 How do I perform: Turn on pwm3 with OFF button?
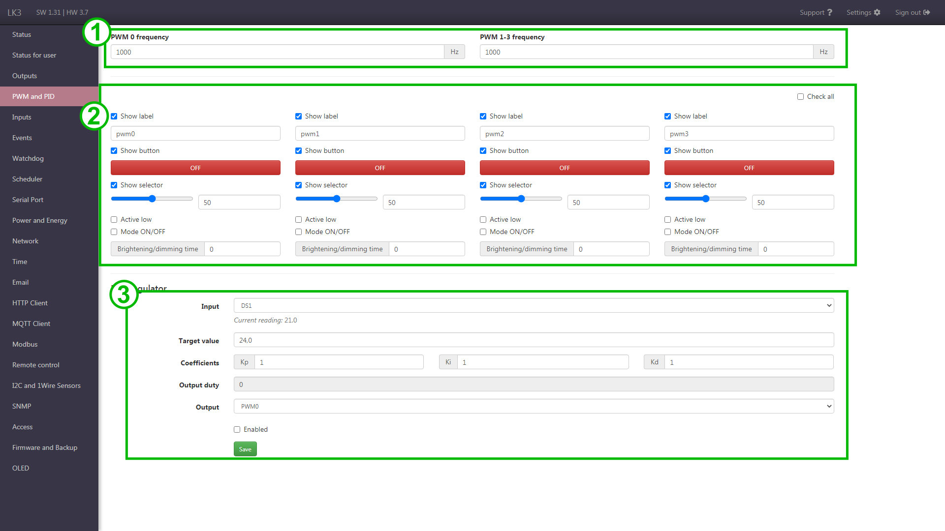point(749,168)
